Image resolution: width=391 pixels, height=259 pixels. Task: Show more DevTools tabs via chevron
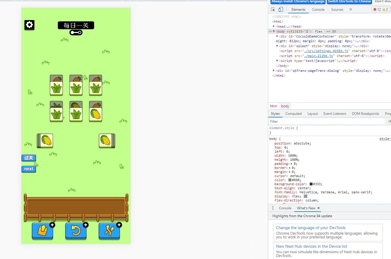[351, 10]
